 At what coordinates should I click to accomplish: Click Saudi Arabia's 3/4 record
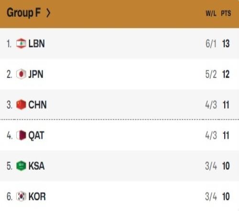pyautogui.click(x=211, y=166)
